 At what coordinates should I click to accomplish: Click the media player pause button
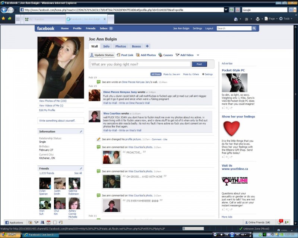click(232, 235)
